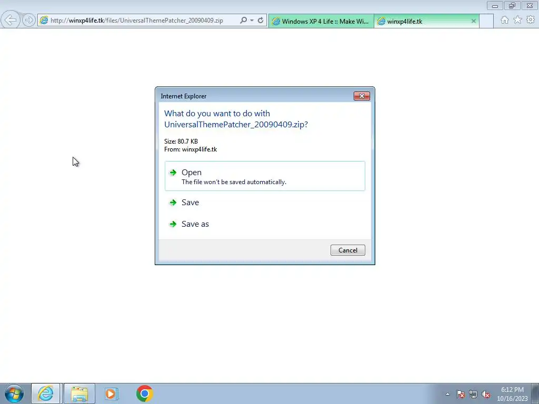Click the 'Size: 80.7 KB' text

[181, 141]
